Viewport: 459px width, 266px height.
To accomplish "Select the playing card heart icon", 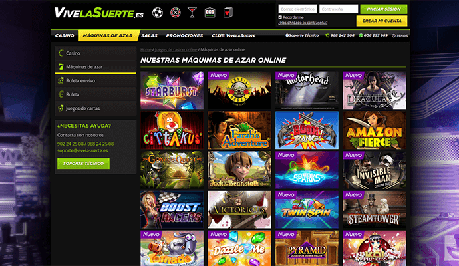I will pyautogui.click(x=228, y=13).
